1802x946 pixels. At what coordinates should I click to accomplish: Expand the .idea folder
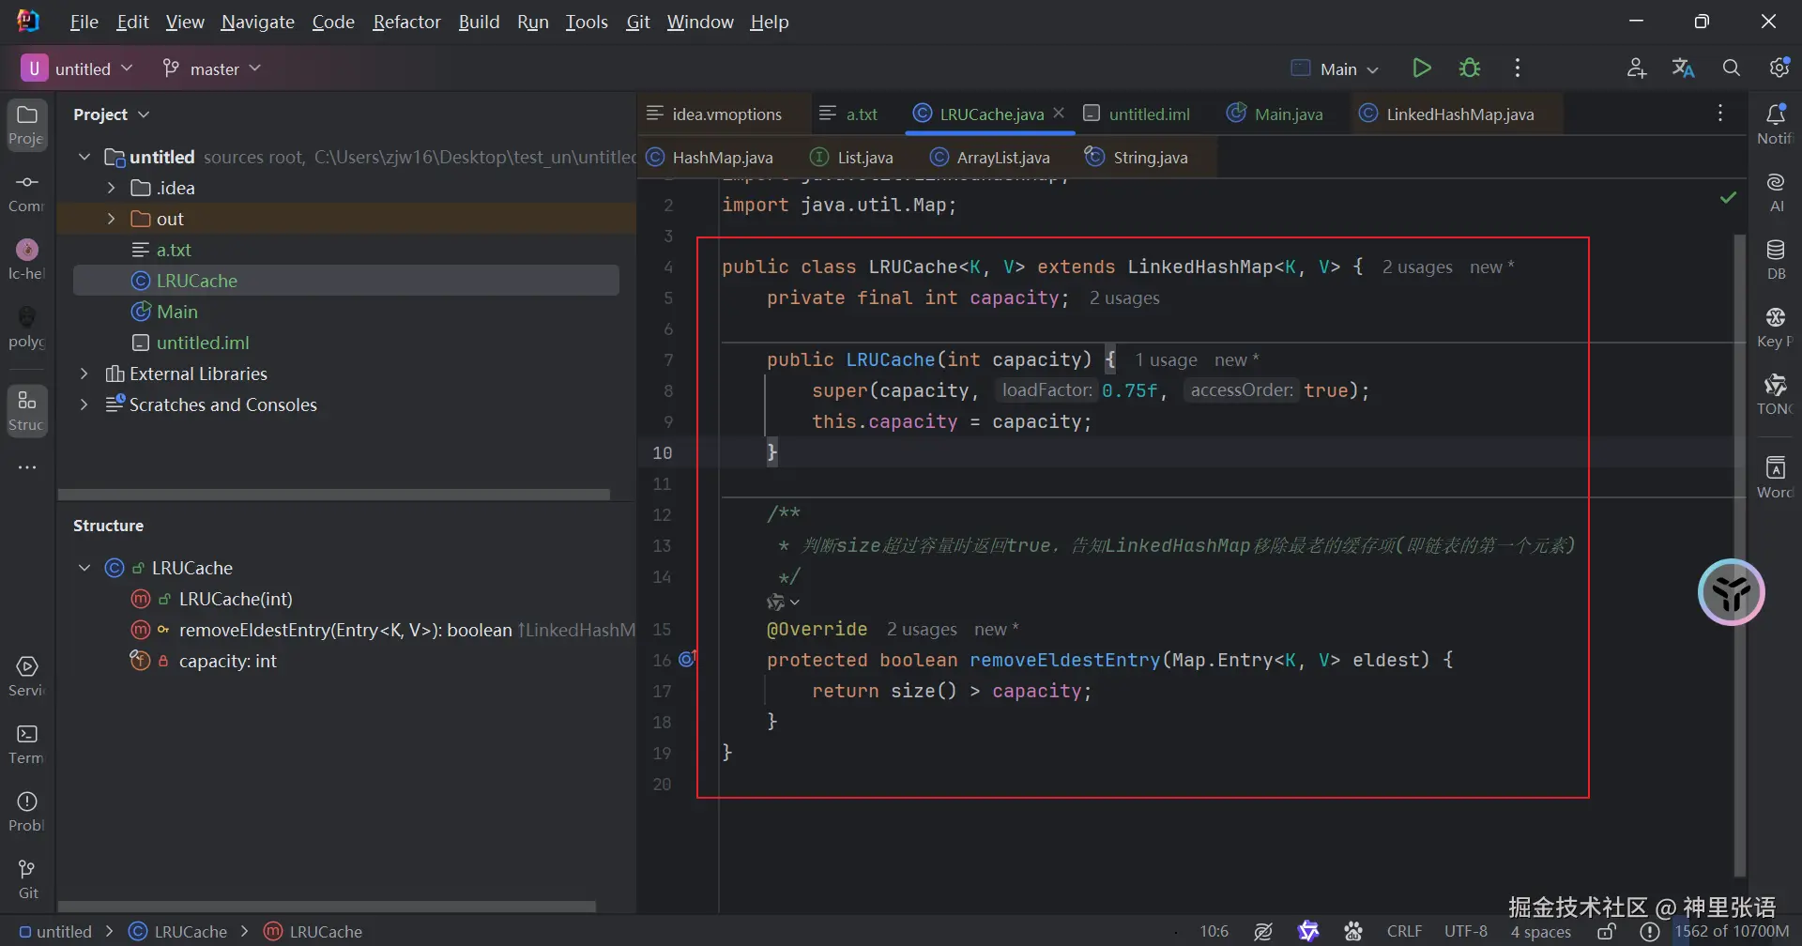click(x=112, y=189)
